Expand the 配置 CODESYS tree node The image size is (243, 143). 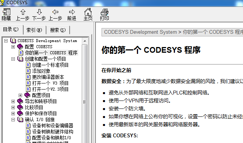coord(13,47)
